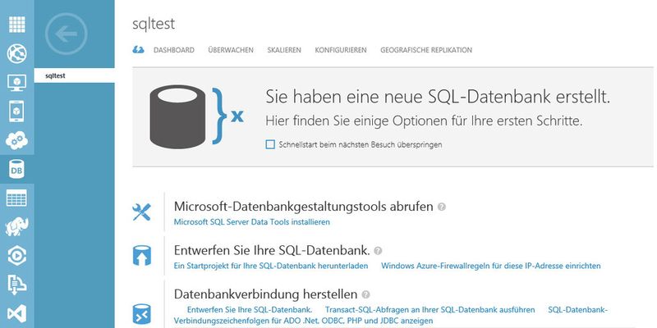657x328 pixels.
Task: Click the back arrow circle button
Action: [x=67, y=34]
